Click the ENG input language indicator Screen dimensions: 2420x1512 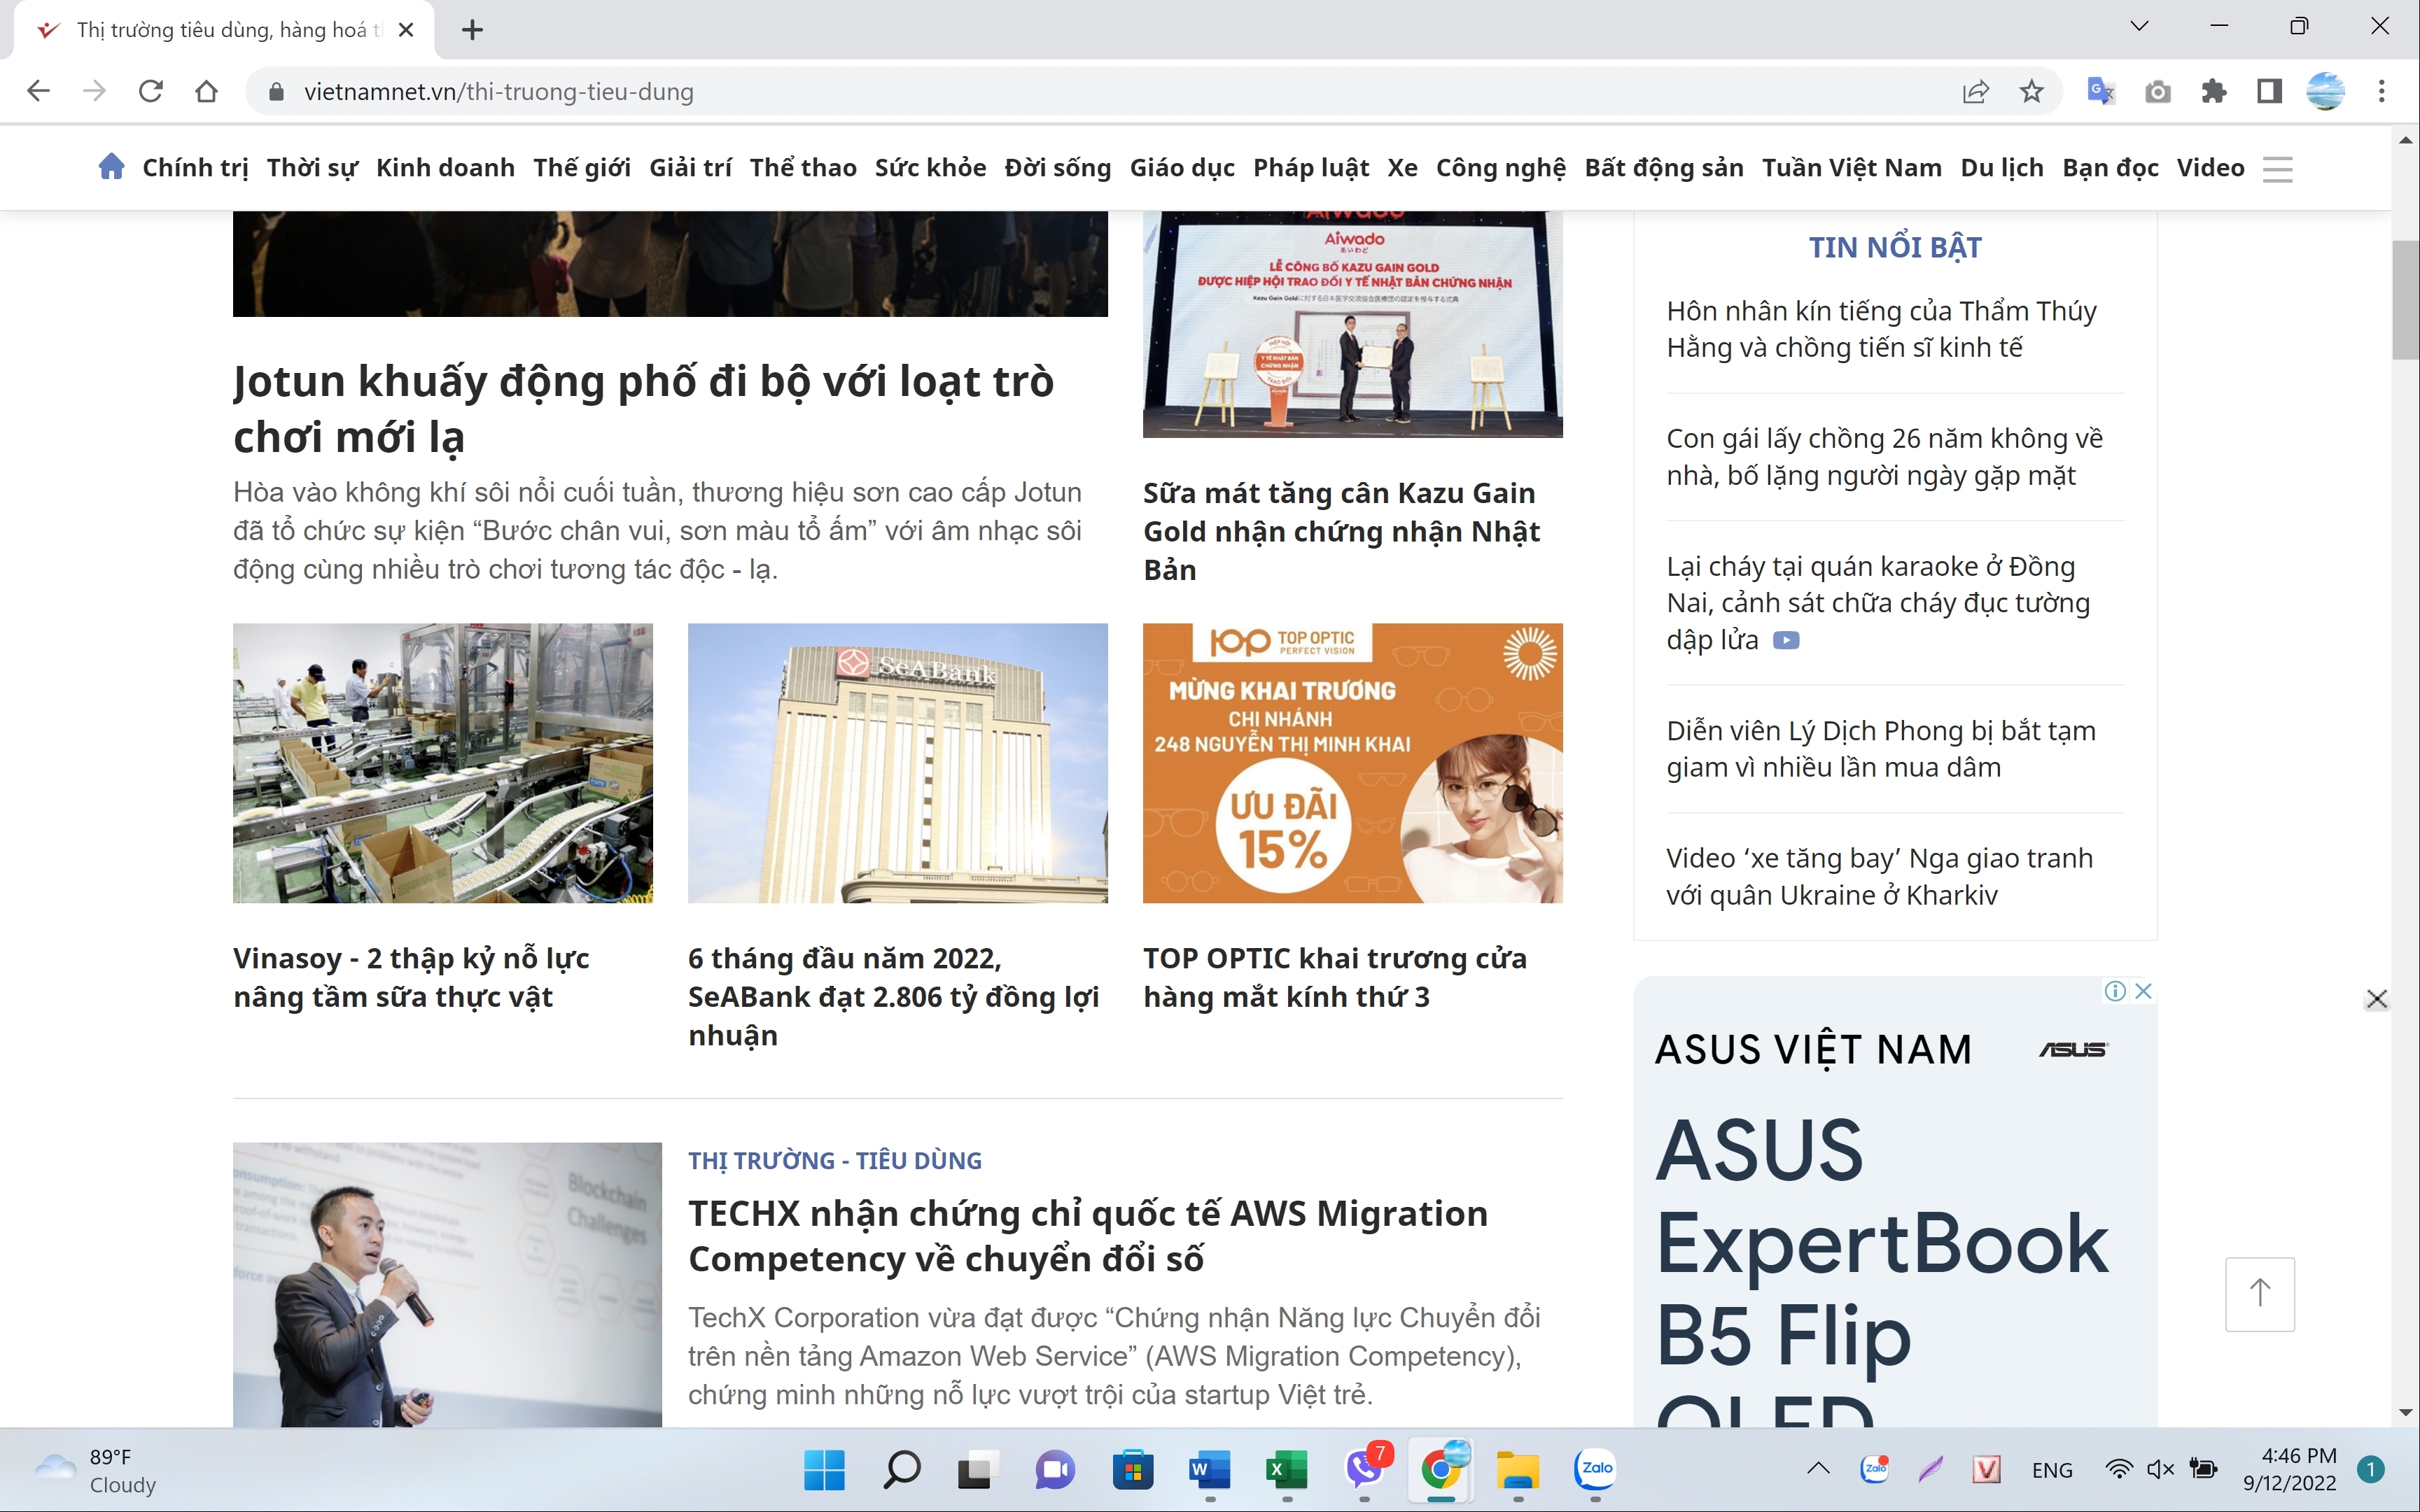coord(2052,1469)
